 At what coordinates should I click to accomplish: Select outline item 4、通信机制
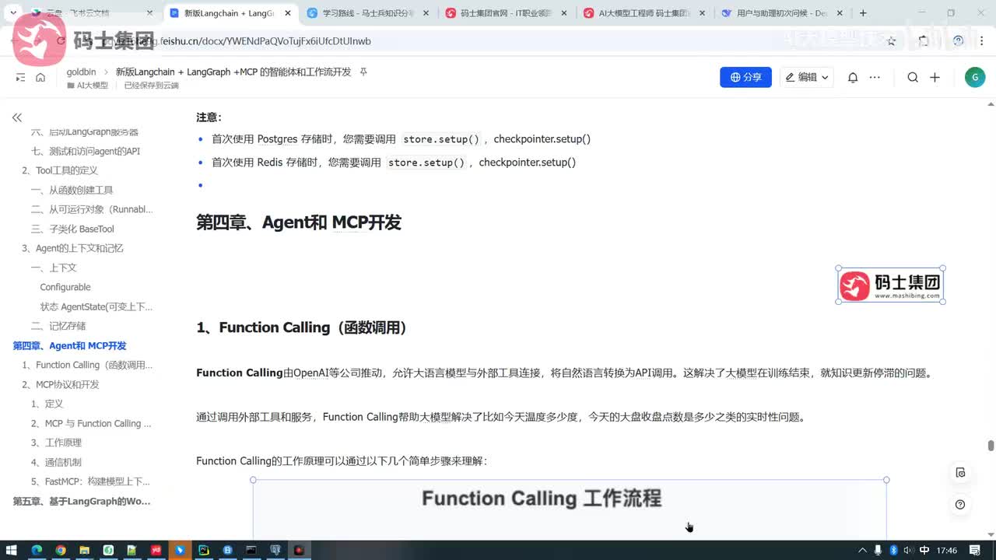[56, 462]
